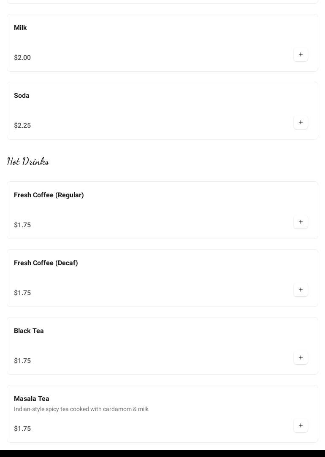Click the $2.25 Soda price
The width and height of the screenshot is (325, 457).
pos(22,126)
